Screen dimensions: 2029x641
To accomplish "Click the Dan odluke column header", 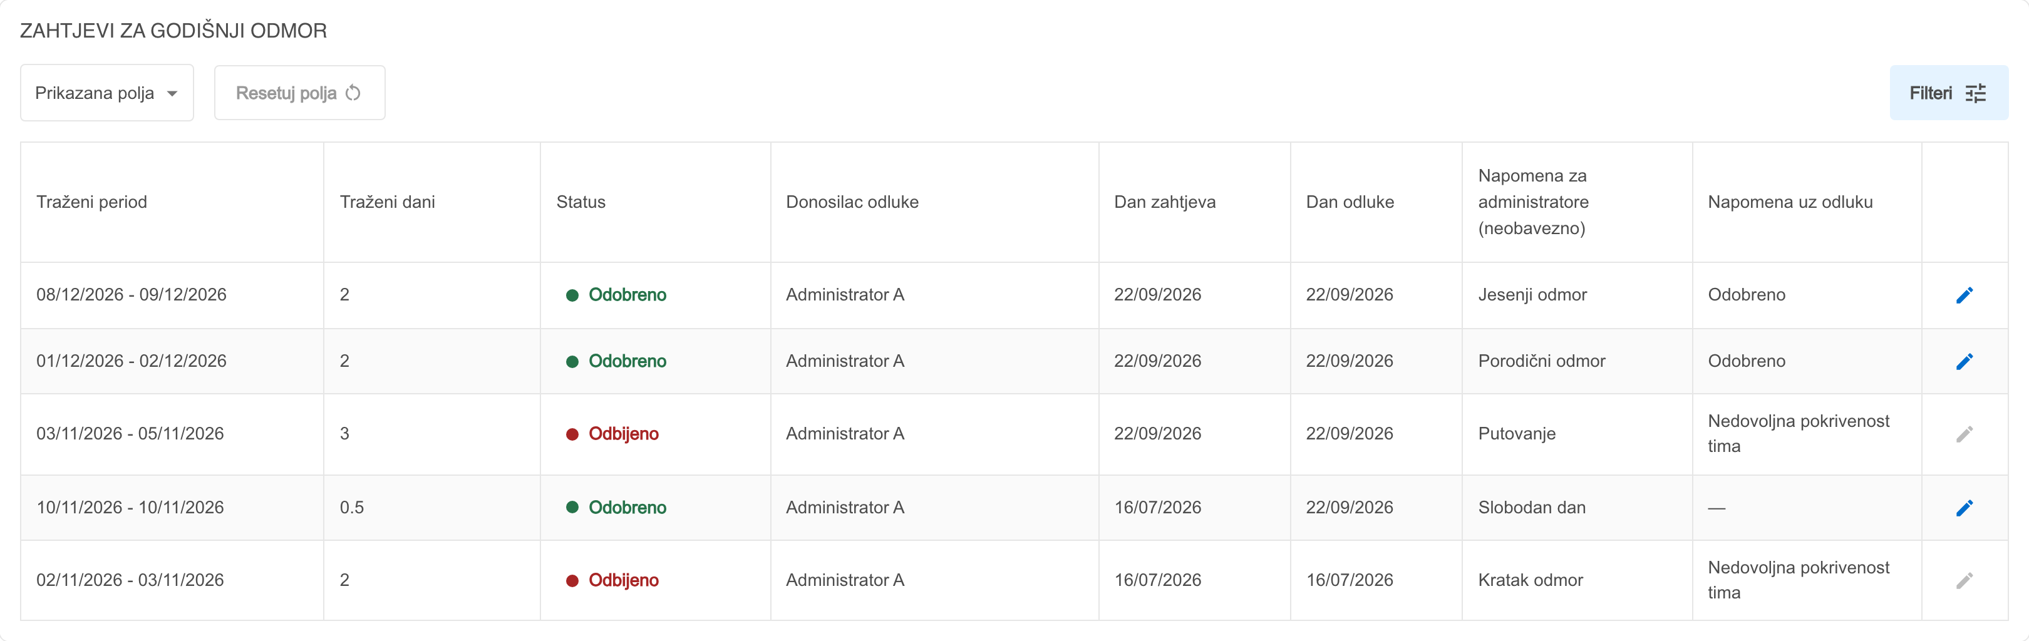I will coord(1350,202).
